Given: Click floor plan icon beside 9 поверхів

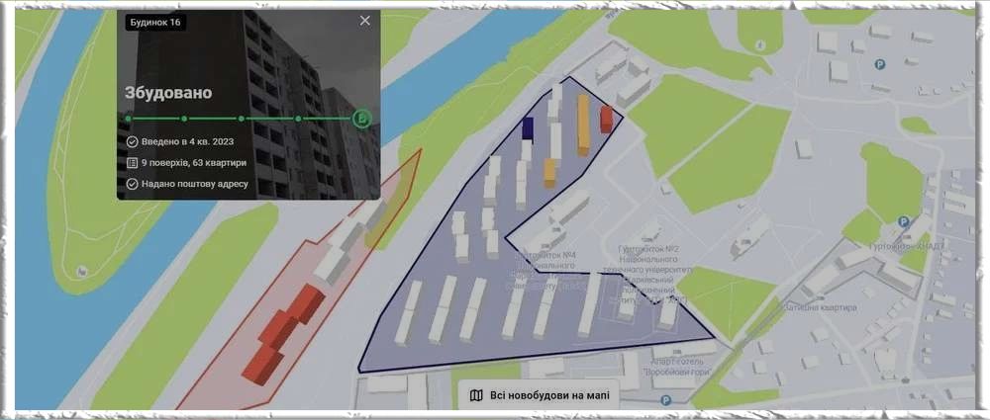Looking at the screenshot, I should (x=132, y=162).
